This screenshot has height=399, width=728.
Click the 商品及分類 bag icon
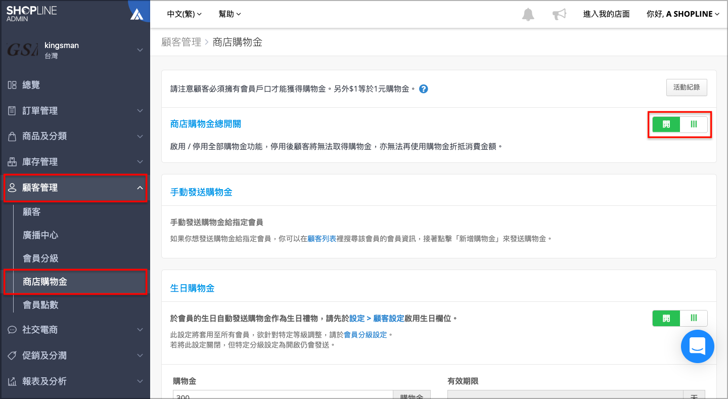[12, 137]
